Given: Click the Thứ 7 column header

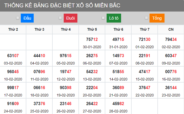Looking at the screenshot, I should pyautogui.click(x=145, y=30).
